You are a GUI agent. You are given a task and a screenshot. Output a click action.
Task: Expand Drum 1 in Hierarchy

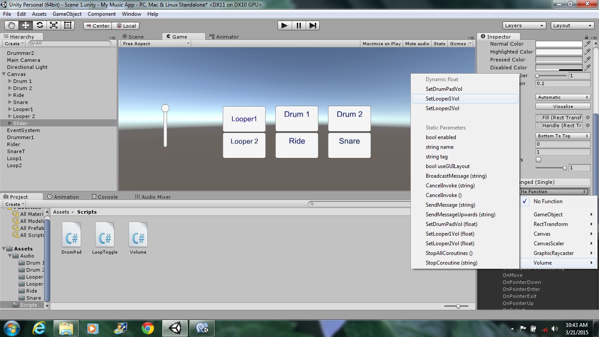click(10, 81)
